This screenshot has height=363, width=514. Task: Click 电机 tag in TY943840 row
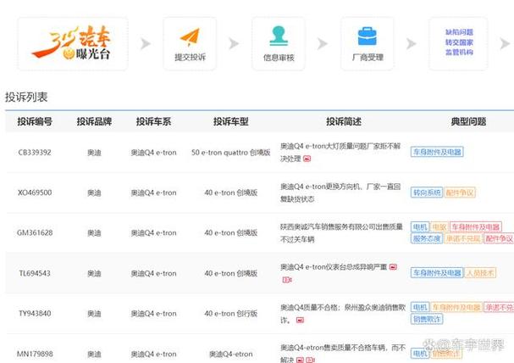tap(420, 307)
